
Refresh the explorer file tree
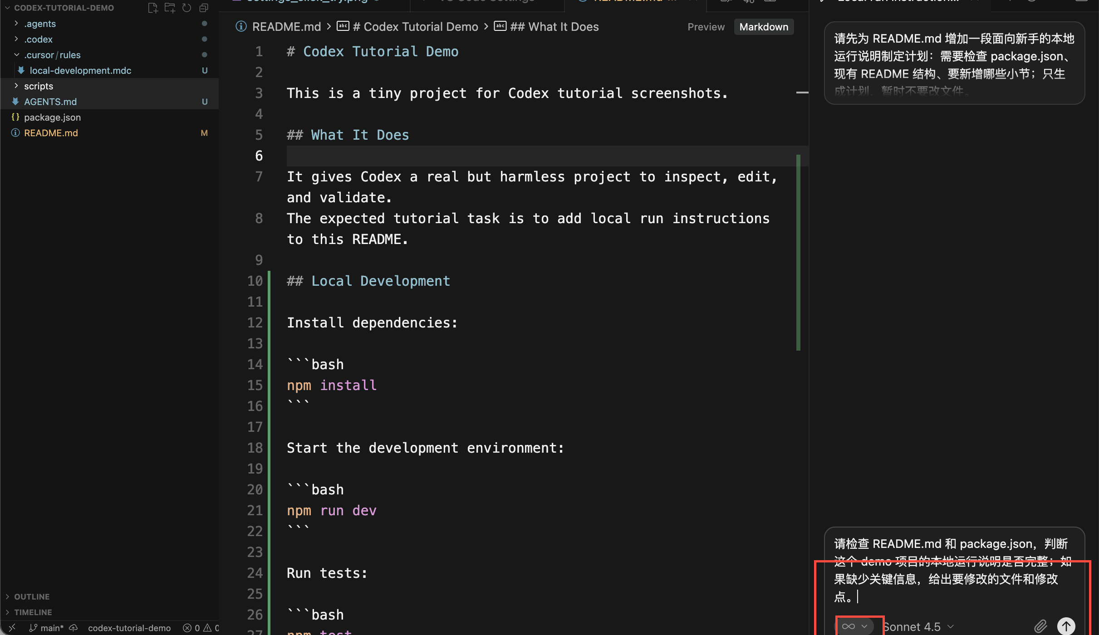tap(186, 8)
